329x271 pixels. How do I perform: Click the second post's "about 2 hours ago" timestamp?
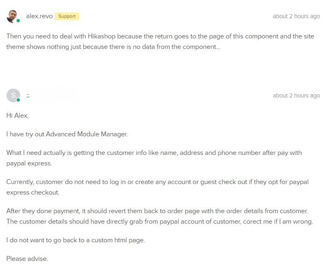tap(296, 95)
